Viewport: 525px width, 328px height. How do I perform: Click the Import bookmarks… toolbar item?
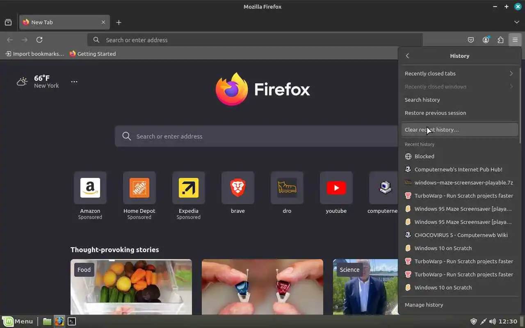pyautogui.click(x=35, y=54)
